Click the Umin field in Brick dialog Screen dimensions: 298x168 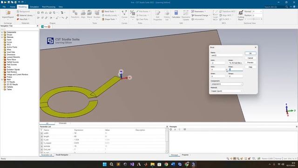coord(217,63)
